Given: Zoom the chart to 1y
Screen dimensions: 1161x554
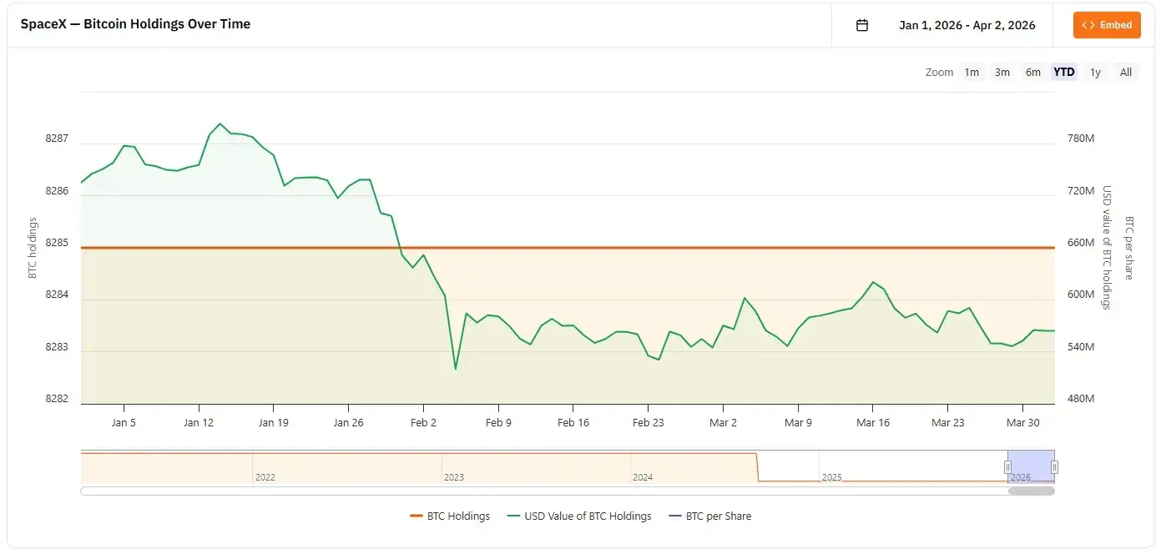Looking at the screenshot, I should click(x=1095, y=73).
